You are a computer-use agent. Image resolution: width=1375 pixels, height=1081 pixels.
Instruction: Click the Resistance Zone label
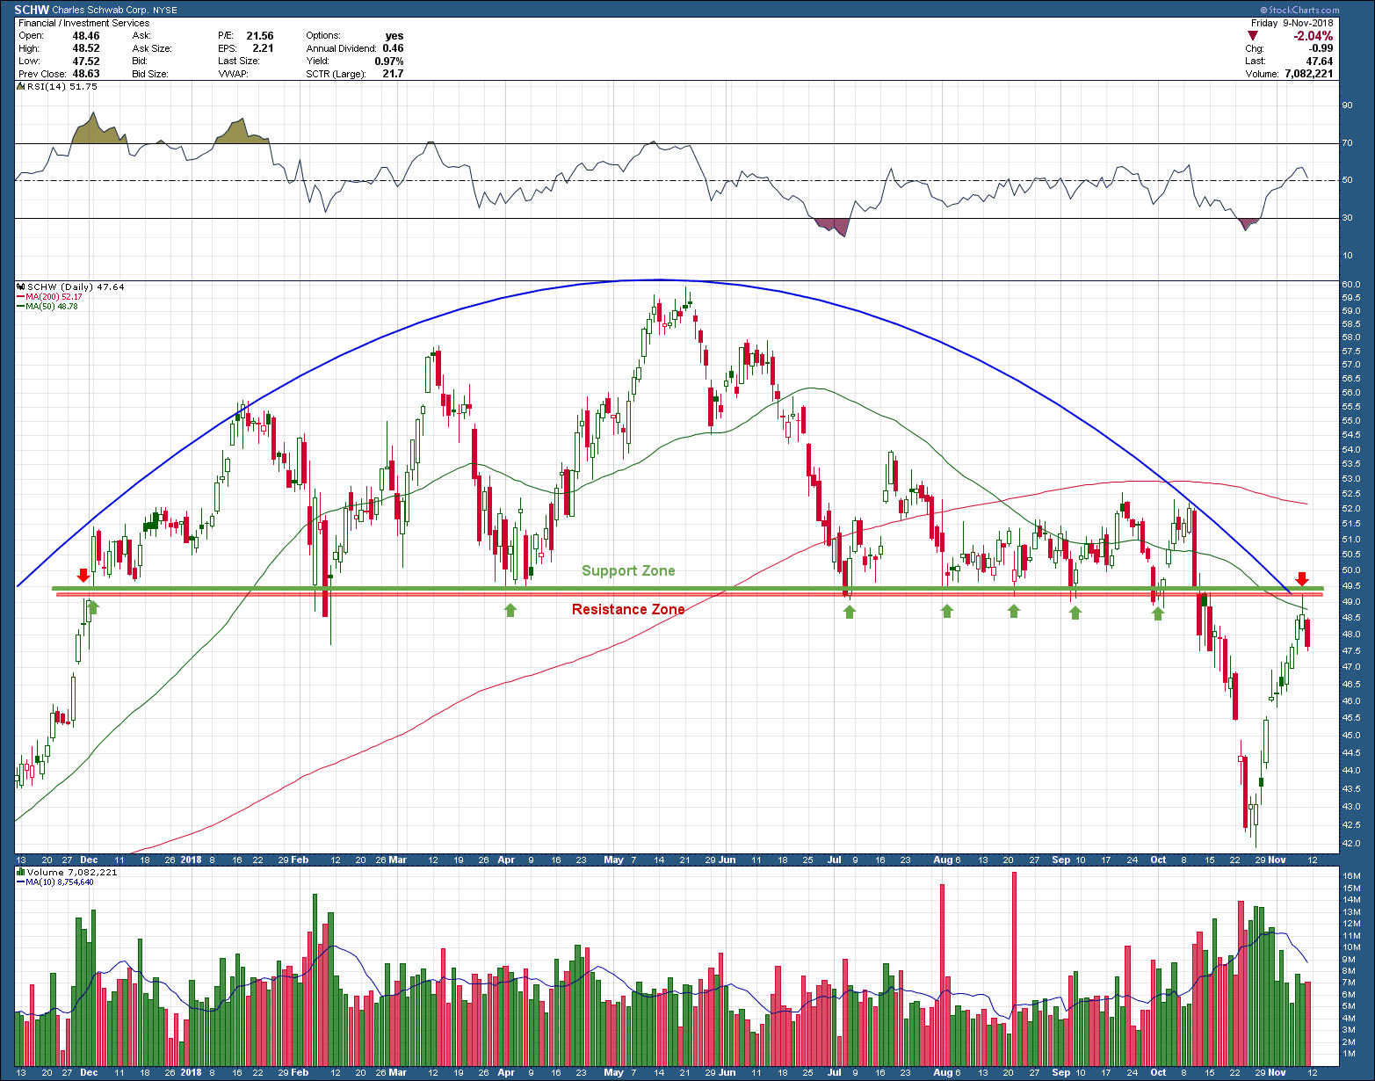[628, 609]
